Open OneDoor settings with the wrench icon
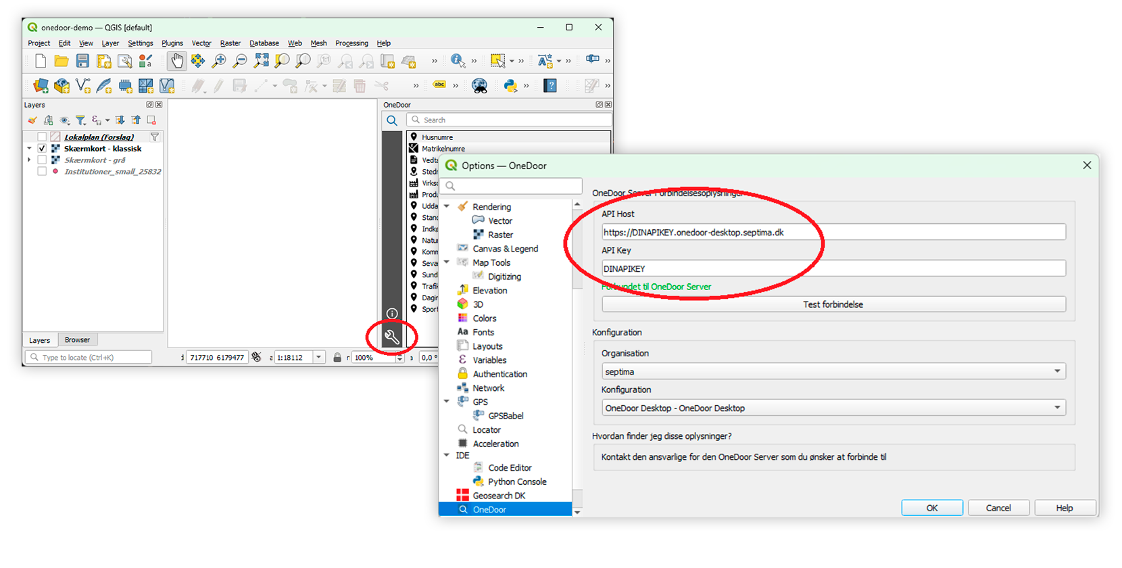Screen dimensions: 1122x568 pos(392,336)
